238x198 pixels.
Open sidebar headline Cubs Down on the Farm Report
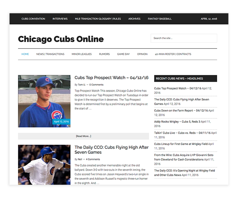(181, 111)
